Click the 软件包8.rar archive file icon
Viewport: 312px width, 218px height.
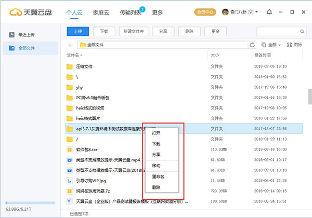tap(70, 149)
